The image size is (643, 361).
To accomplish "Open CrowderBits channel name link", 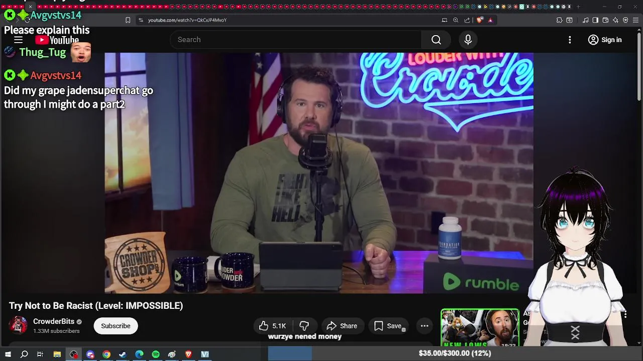I will point(54,321).
